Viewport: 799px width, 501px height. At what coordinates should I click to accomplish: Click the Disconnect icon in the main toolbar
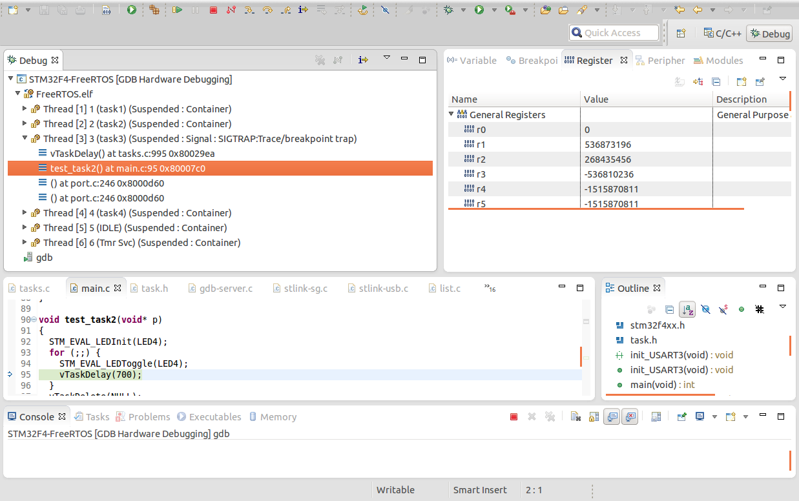[x=231, y=10]
